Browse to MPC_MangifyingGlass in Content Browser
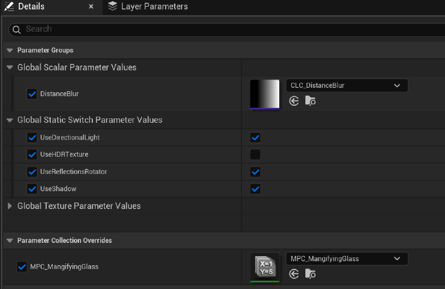The height and width of the screenshot is (289, 445). tap(310, 274)
